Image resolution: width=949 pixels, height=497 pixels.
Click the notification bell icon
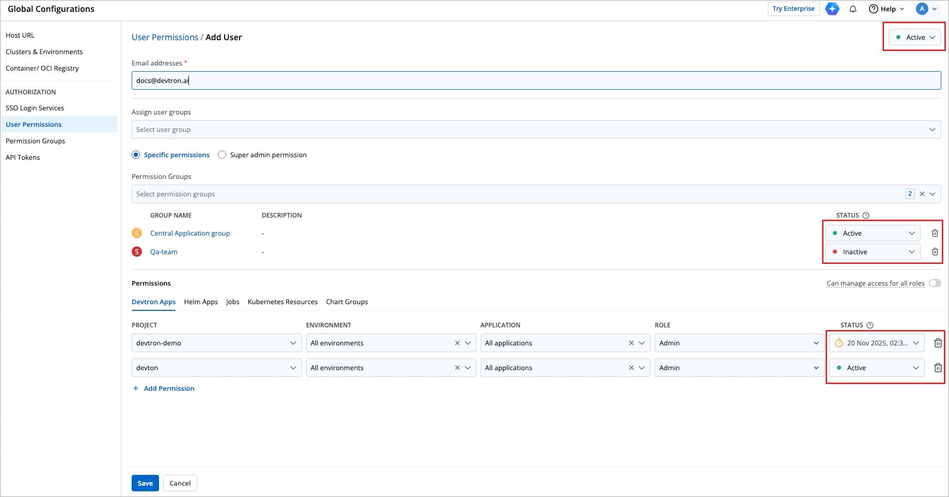(x=853, y=9)
